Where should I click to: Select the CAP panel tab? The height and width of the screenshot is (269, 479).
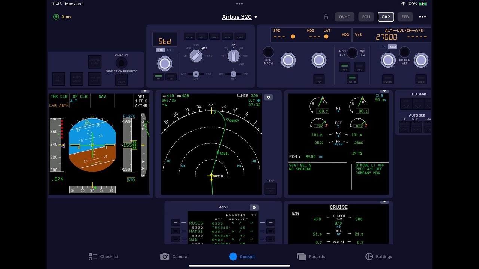[386, 17]
